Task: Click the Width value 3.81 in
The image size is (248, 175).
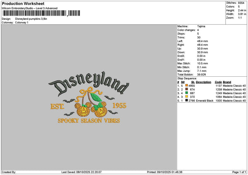Action: click(x=242, y=14)
